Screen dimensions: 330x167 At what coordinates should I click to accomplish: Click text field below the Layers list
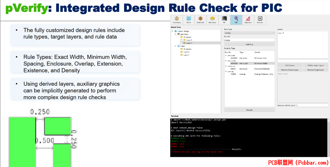point(302,61)
